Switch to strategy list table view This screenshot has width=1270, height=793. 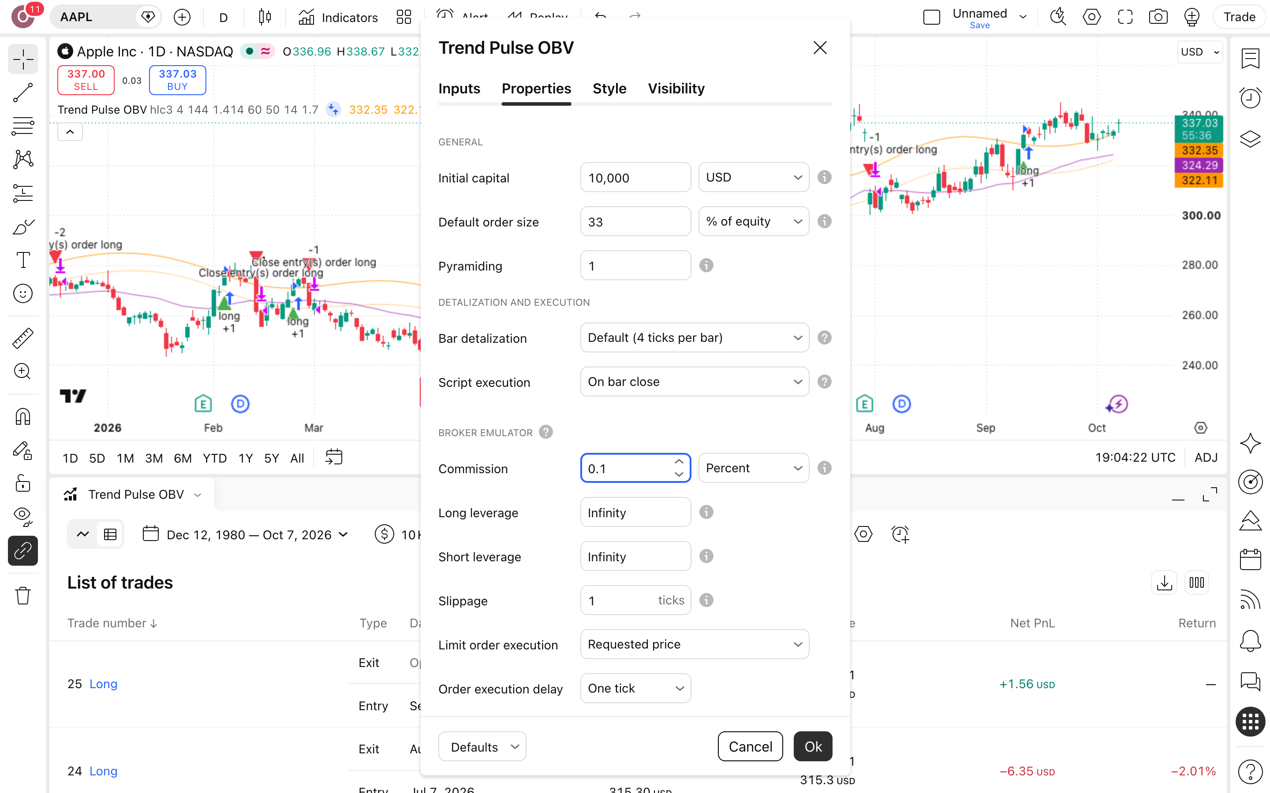[110, 534]
